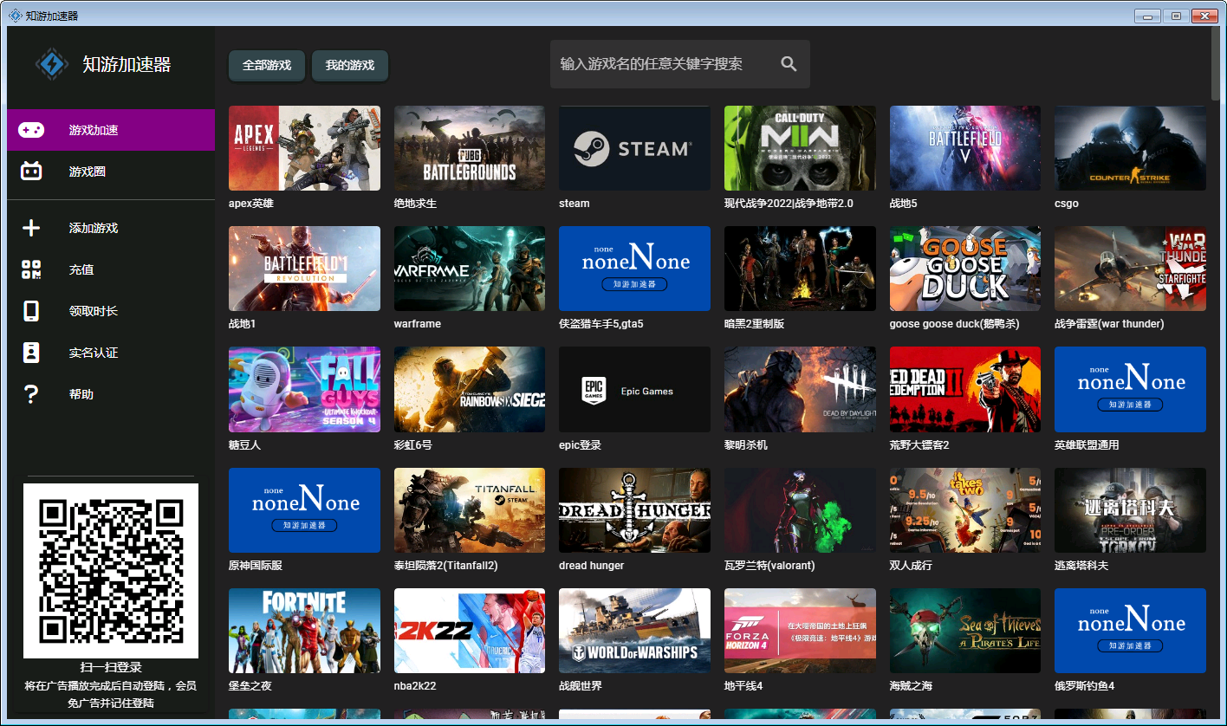Click the phone icon beside 领取时长
The height and width of the screenshot is (726, 1227).
(31, 311)
